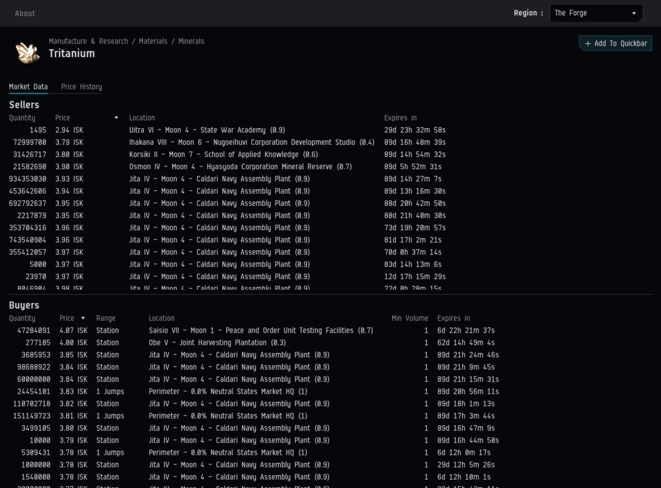Click seller quantity 2217879

32,216
